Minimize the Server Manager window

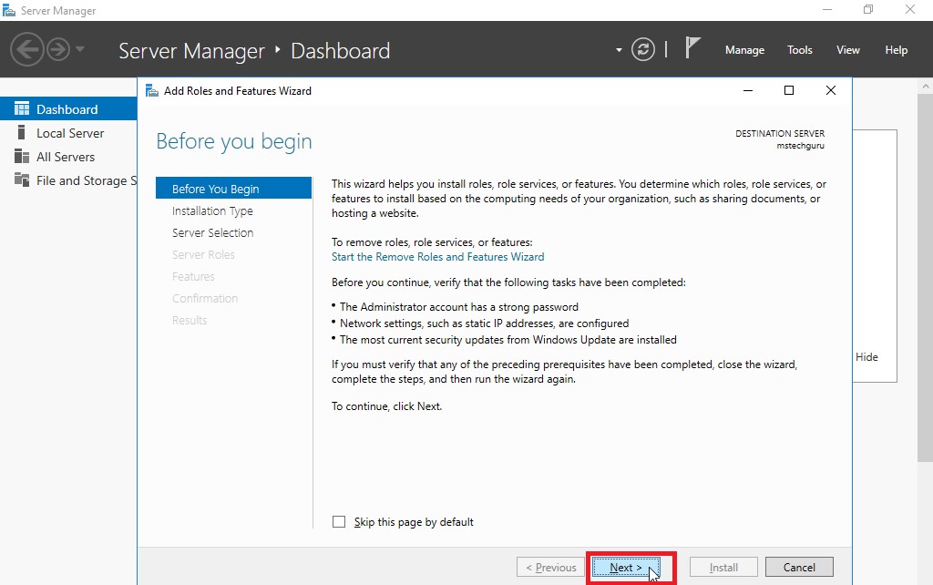coord(827,10)
